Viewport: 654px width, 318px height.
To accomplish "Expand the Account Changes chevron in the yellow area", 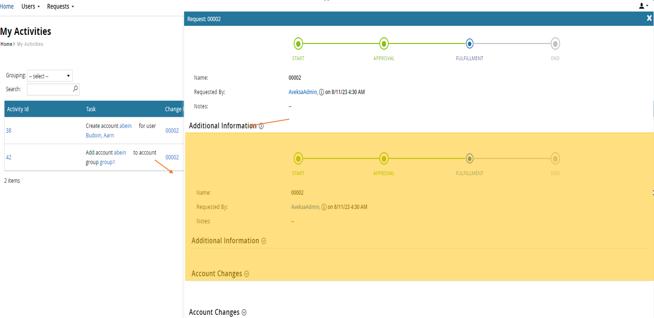I will pos(247,274).
